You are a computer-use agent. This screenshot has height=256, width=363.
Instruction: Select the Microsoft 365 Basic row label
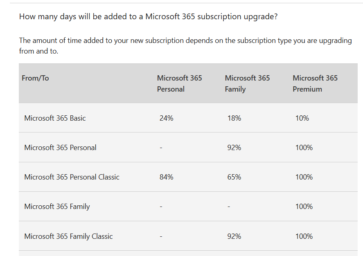point(55,118)
